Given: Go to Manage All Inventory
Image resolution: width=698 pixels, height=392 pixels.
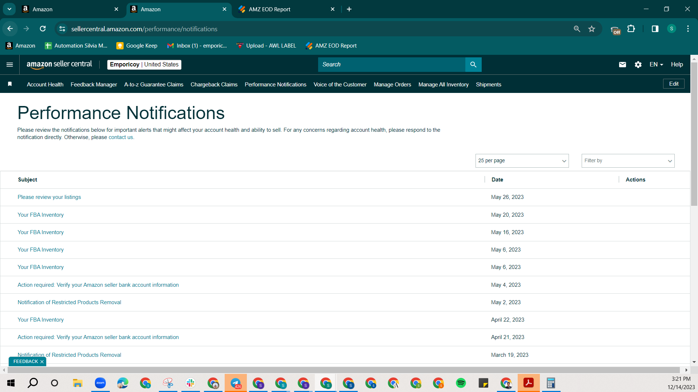Looking at the screenshot, I should coord(444,85).
